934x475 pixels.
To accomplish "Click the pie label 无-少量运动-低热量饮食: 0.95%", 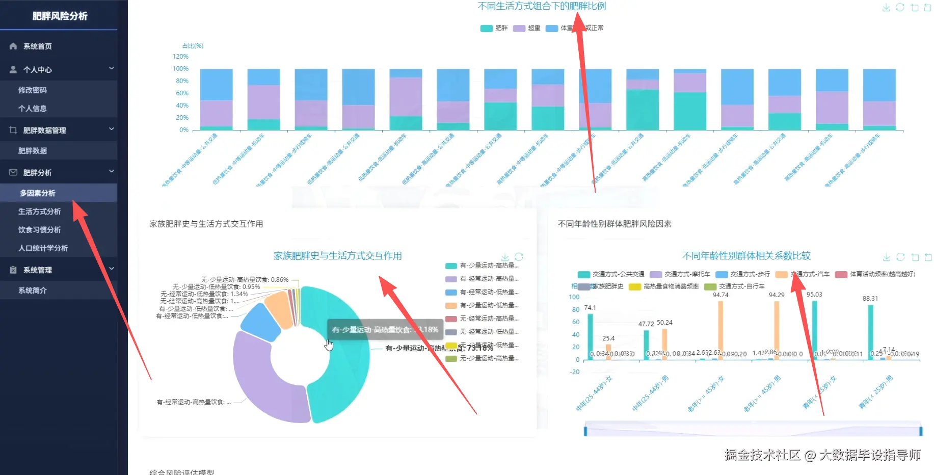I will point(216,287).
